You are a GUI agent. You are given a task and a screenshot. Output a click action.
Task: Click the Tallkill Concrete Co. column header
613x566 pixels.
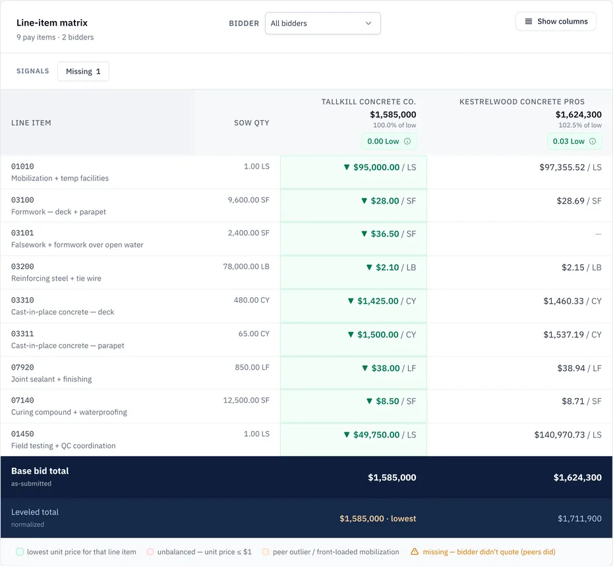click(x=368, y=101)
